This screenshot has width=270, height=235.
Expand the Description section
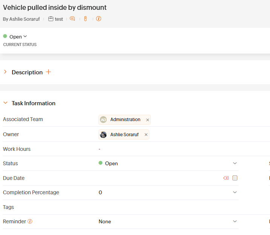pos(5,72)
